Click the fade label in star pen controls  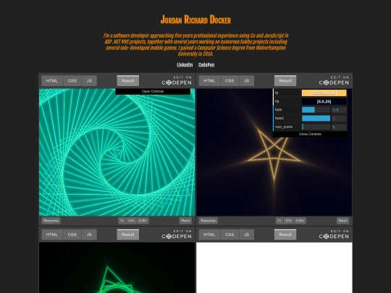coord(278,110)
